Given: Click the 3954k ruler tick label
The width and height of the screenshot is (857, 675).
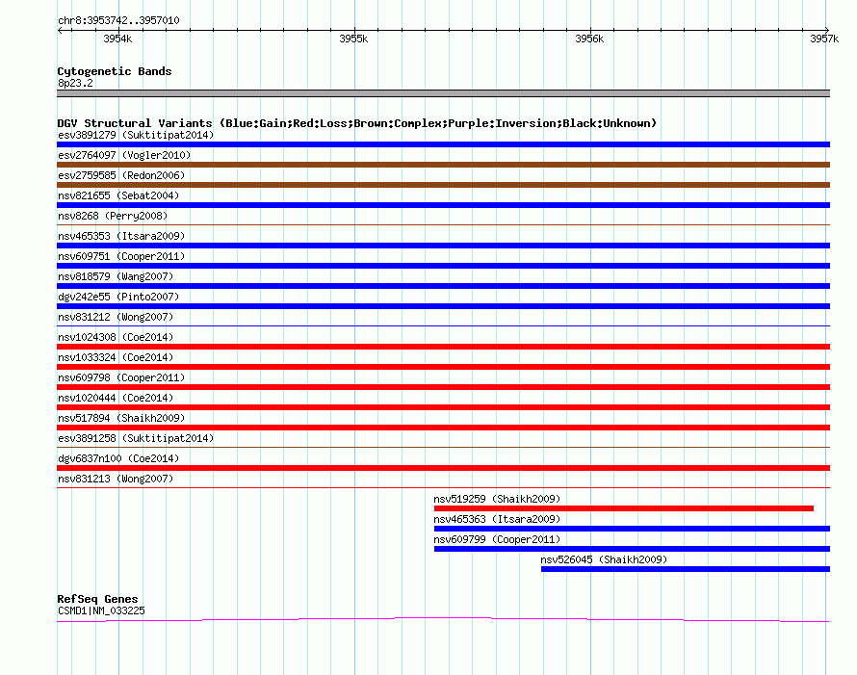Looking at the screenshot, I should tap(117, 39).
